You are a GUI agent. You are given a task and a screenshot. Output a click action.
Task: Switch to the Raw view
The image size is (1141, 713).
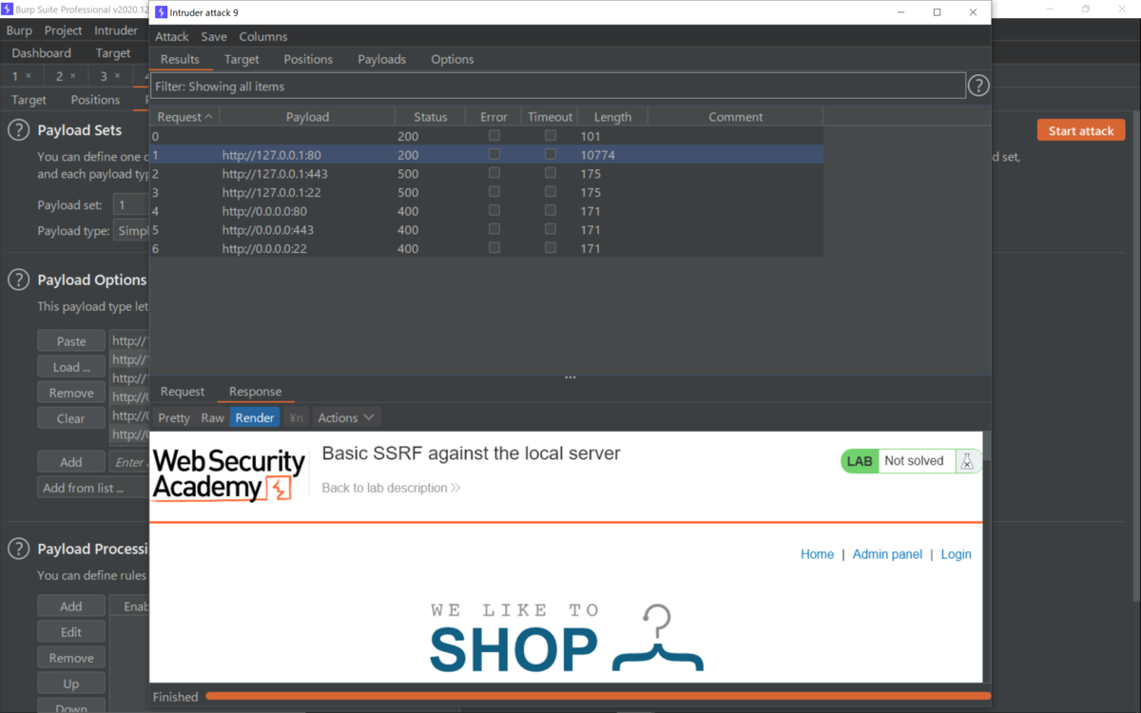click(213, 417)
